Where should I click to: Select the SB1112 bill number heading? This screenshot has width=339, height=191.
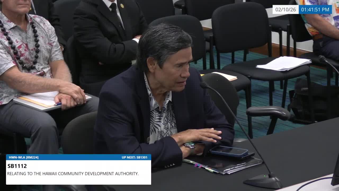(17, 166)
